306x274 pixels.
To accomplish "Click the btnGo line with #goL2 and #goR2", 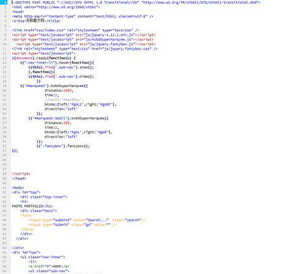I will (80, 104).
